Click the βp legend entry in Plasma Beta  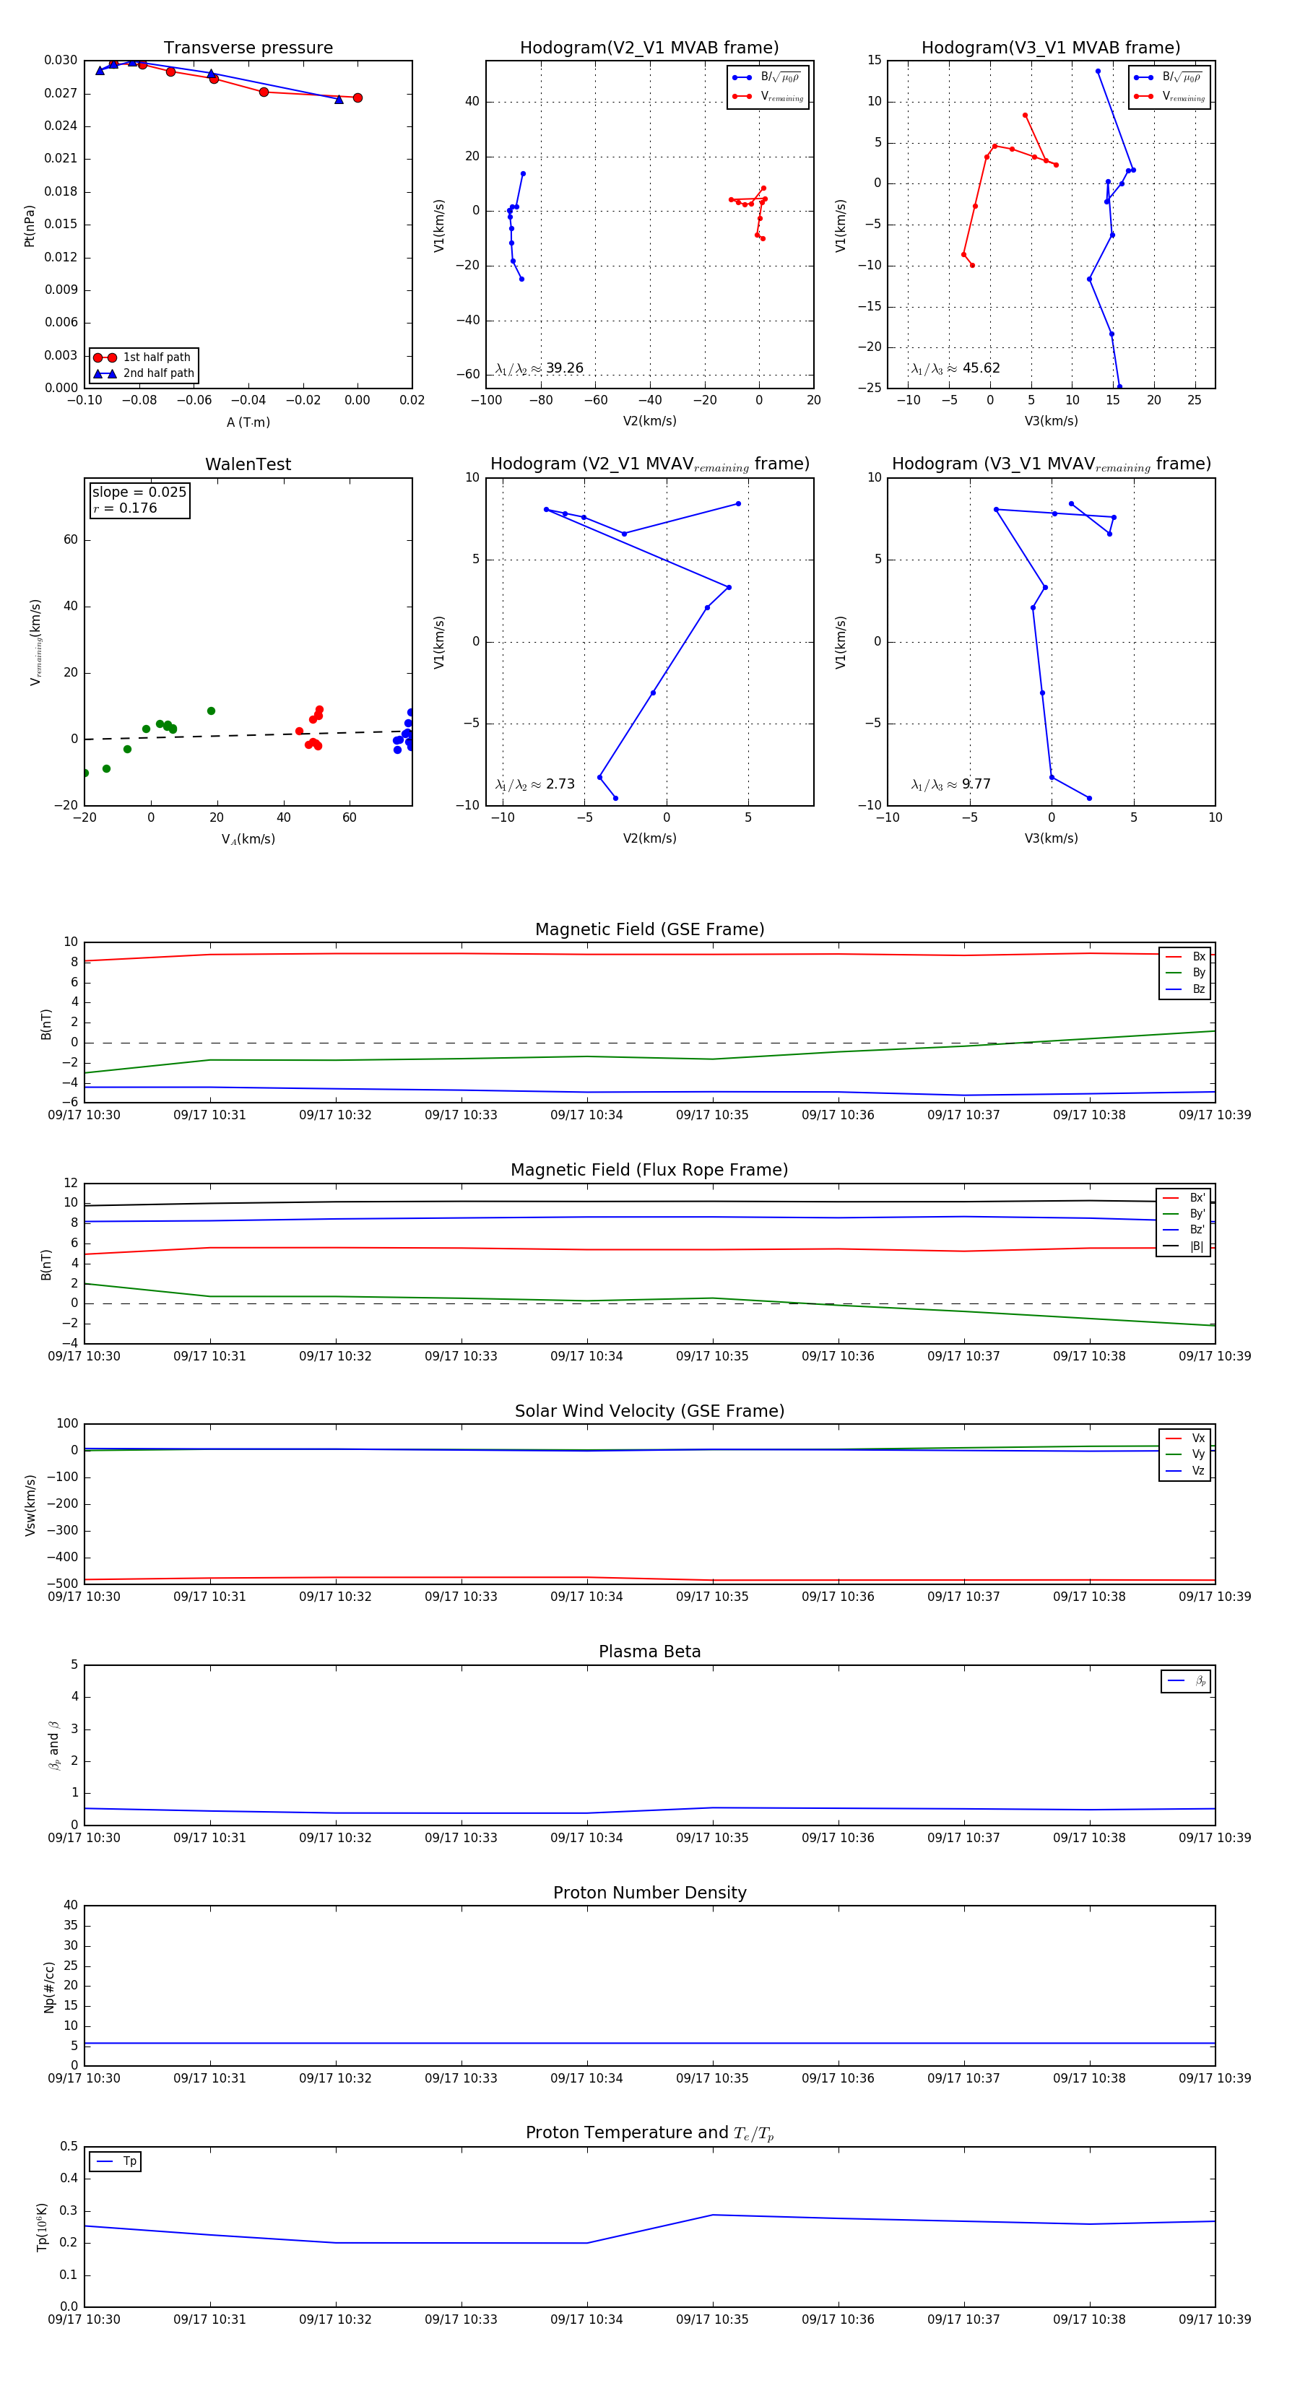pyautogui.click(x=1186, y=1681)
